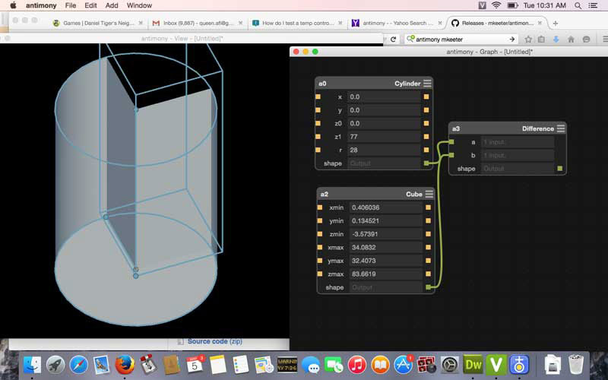
Task: Select the a0 Cylinder node name
Action: point(322,84)
